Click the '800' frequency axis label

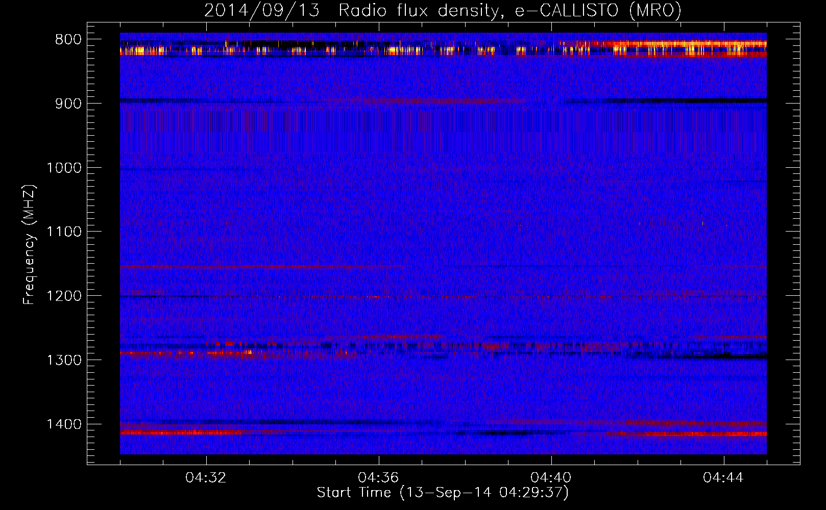pos(68,40)
